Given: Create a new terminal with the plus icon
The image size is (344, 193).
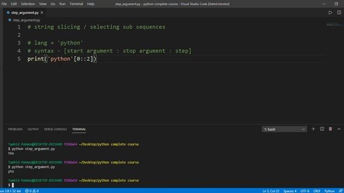Looking at the screenshot, I should pyautogui.click(x=313, y=129).
